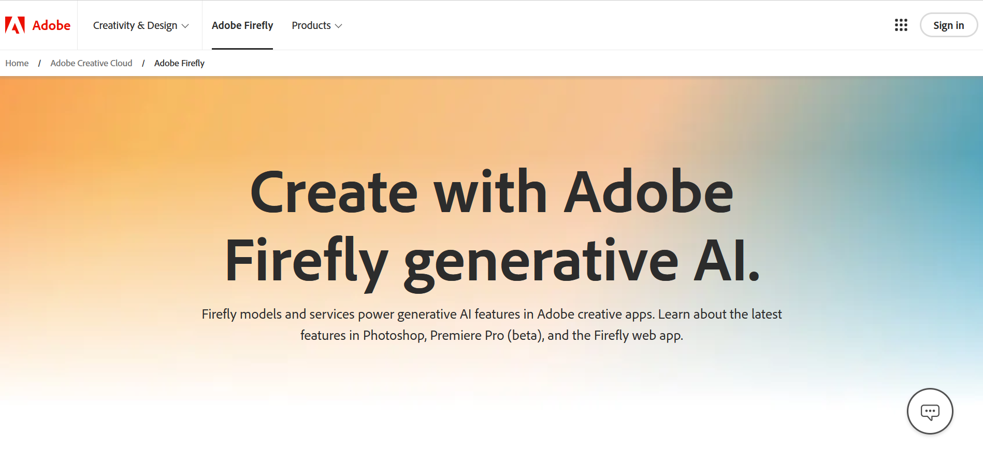
Task: Expand the Creativity & Design menu
Action: [x=140, y=25]
